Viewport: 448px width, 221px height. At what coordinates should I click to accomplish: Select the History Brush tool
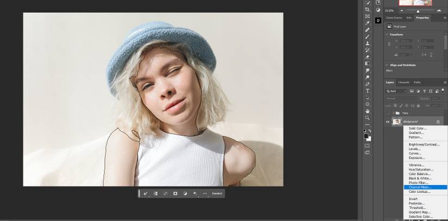pos(368,50)
